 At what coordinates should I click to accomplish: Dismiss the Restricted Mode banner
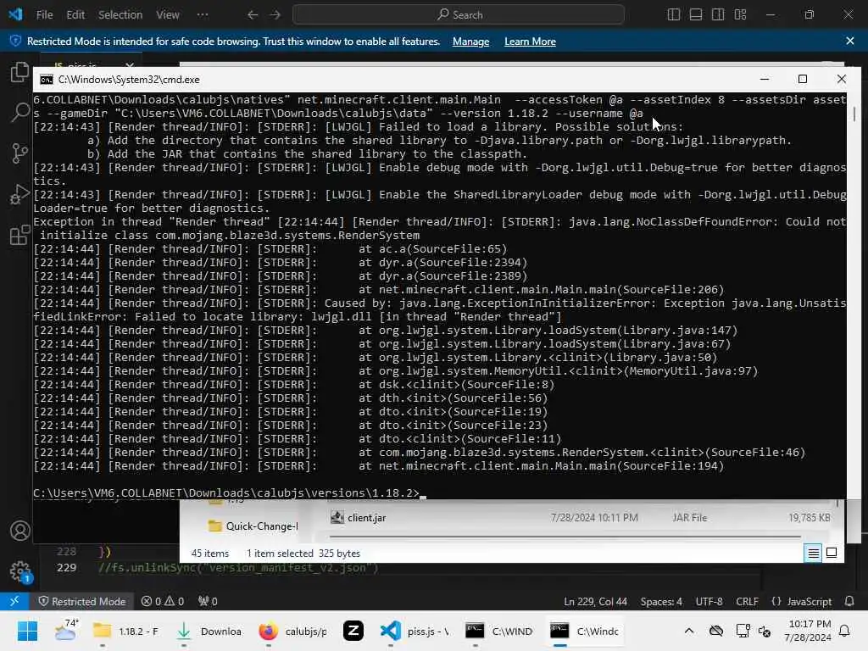(850, 41)
